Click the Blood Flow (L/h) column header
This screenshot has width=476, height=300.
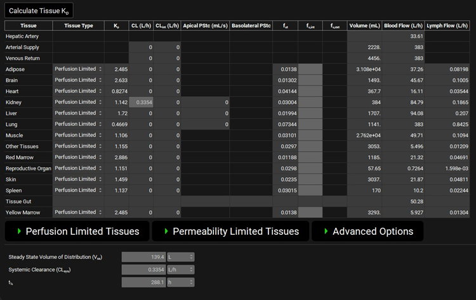pyautogui.click(x=404, y=26)
